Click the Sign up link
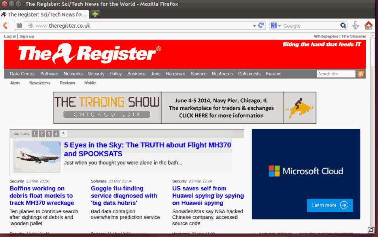 pyautogui.click(x=26, y=36)
